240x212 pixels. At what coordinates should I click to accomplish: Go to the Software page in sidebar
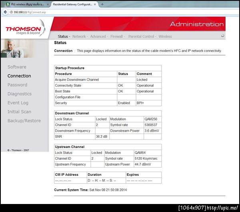coord(17,67)
